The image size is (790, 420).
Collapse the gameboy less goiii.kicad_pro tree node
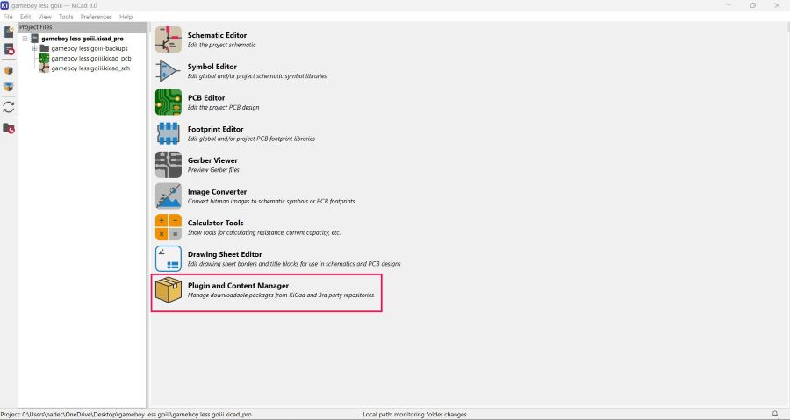click(25, 39)
